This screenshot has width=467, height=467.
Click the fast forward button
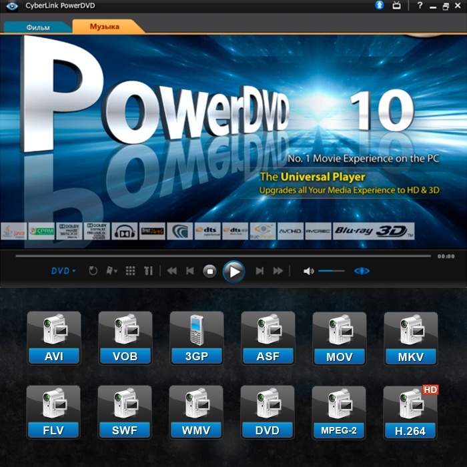(278, 271)
